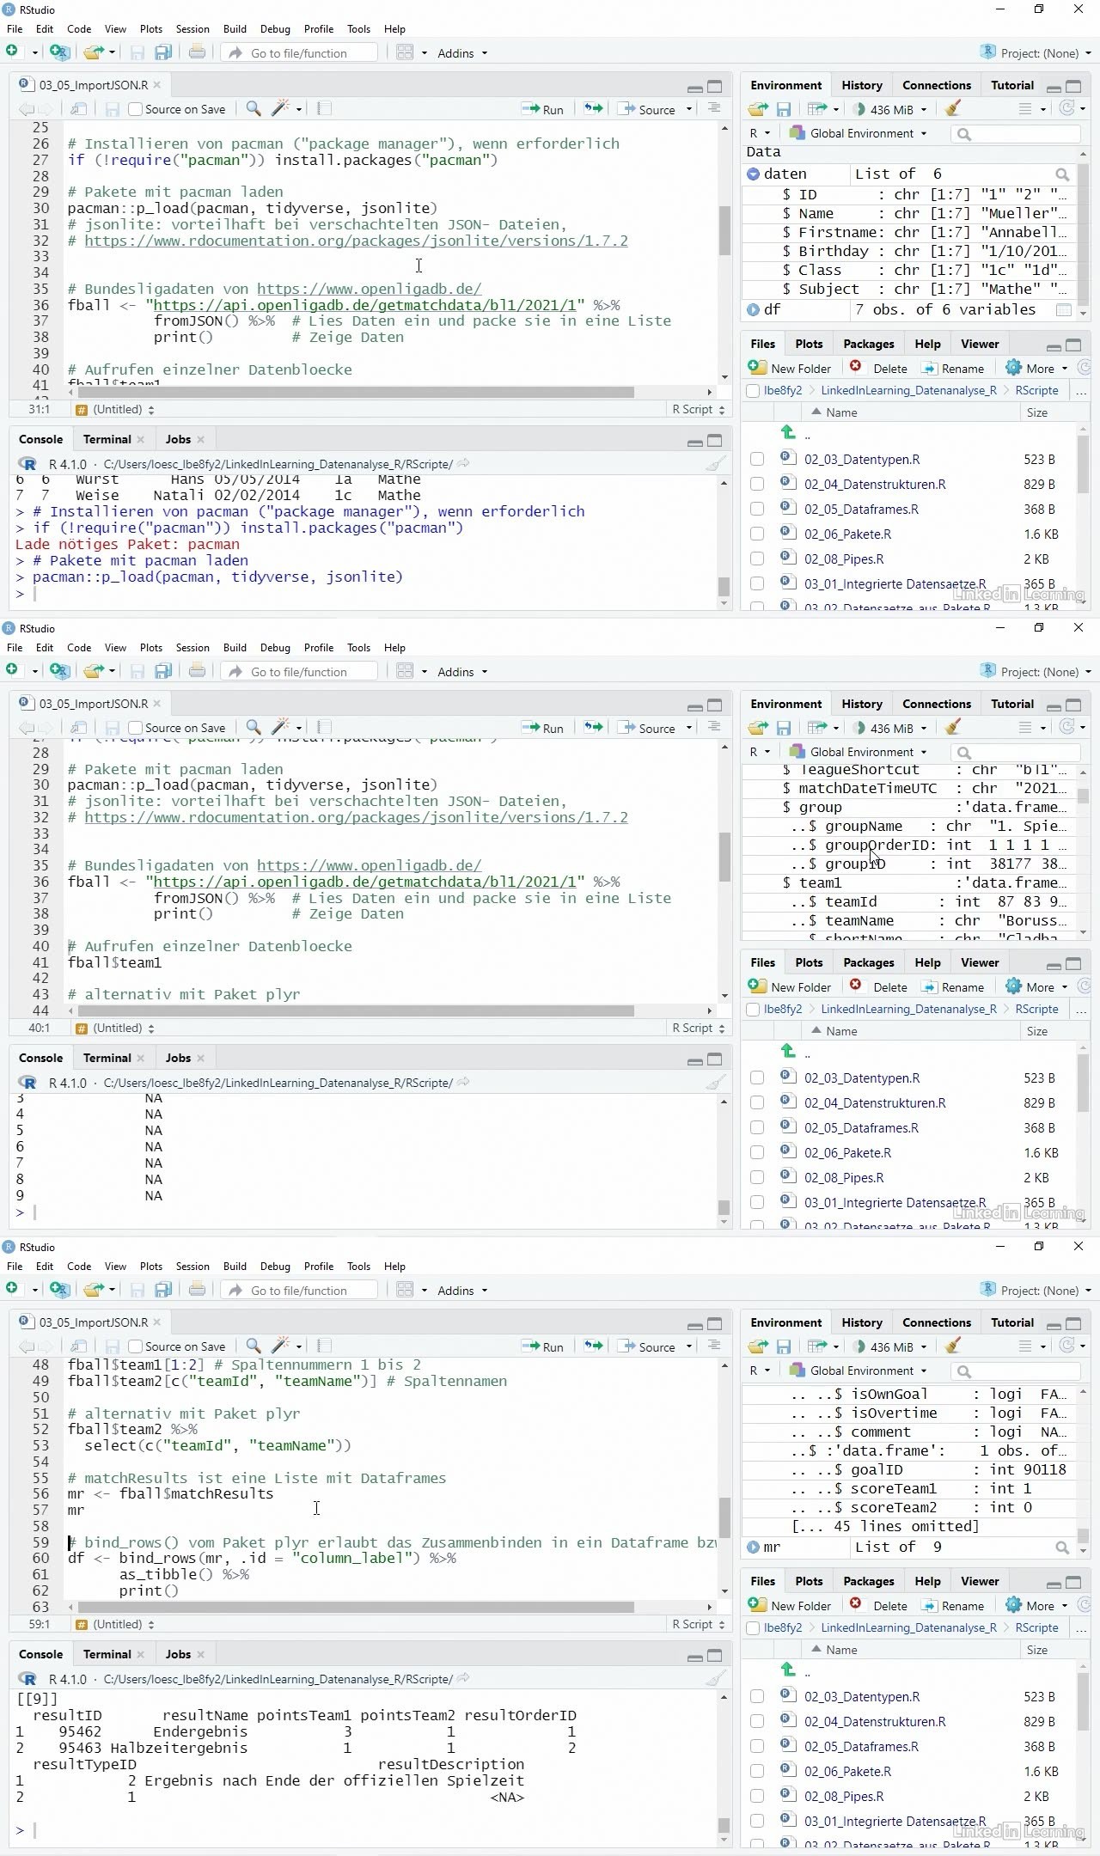The image size is (1100, 1856).
Task: Open rdocumentation.org jsonlite link in editor at 31:1
Action: pyautogui.click(x=356, y=241)
